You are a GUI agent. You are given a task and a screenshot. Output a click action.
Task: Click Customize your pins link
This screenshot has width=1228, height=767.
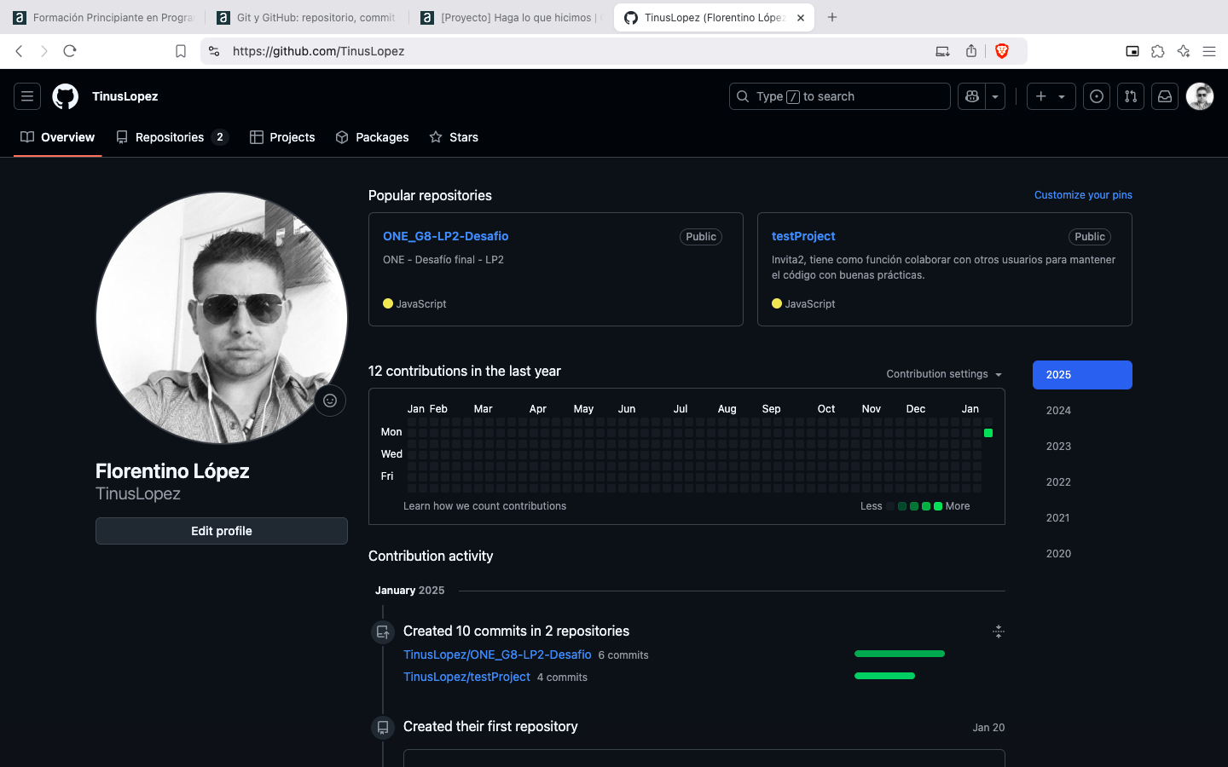[x=1083, y=195]
